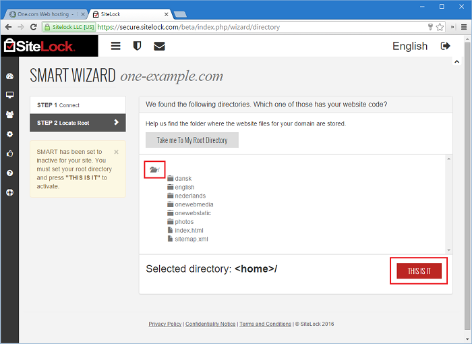The width and height of the screenshot is (472, 344).
Task: Click the directory list scroll up arrow
Action: pos(449,159)
